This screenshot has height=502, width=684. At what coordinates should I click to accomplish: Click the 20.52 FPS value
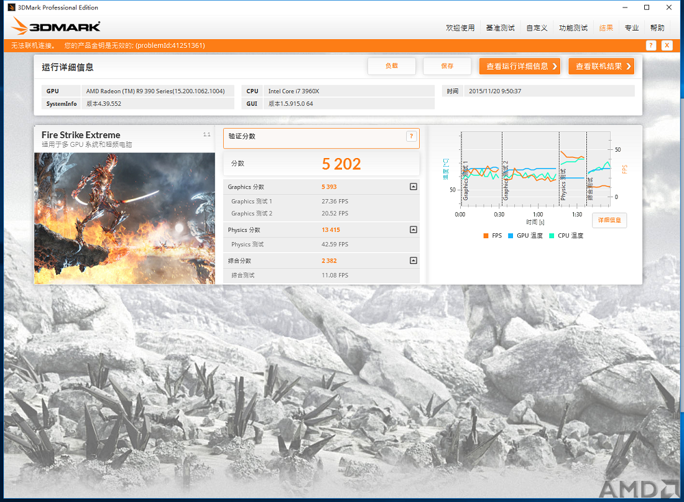click(x=335, y=213)
